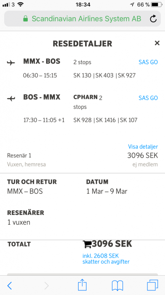Tap the green padlock security icon
165x295 pixels.
(x=26, y=19)
